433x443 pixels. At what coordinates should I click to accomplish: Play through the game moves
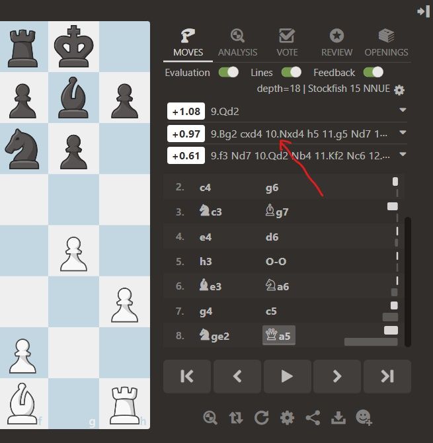pos(288,376)
